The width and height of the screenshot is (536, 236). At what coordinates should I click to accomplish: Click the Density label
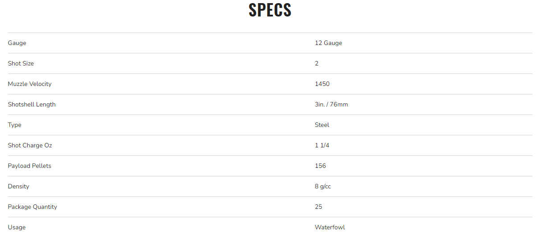[18, 187]
